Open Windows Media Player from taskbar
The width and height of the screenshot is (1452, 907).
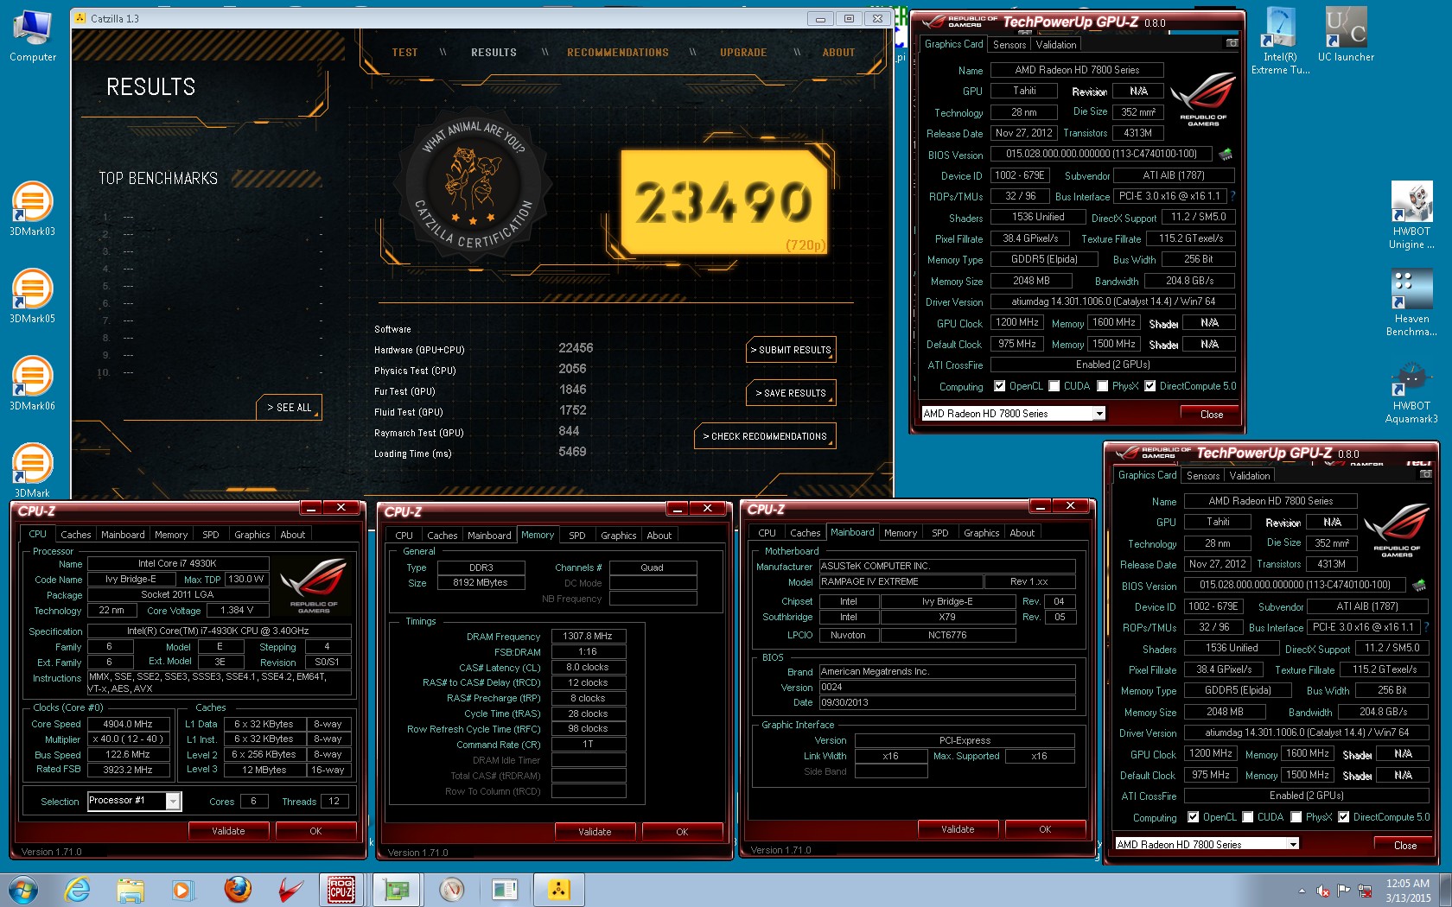click(x=181, y=889)
